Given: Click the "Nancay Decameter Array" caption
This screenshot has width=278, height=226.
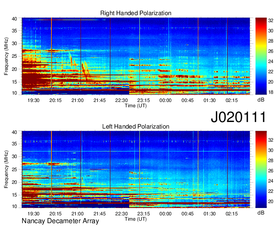Looking at the screenshot, I should coord(60,221).
